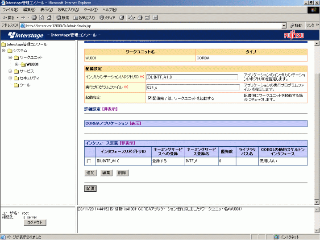The width and height of the screenshot is (320, 240).
Task: Click the is41001 log message line
Action: pyautogui.click(x=160, y=209)
